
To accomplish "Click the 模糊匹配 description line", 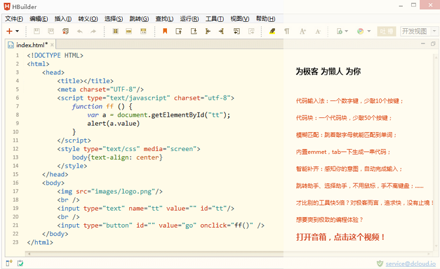I will (x=346, y=135).
